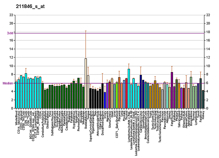Viewport: 219px width, 158px height.
Task: Click the purple 3xM threshold label
Action: click(x=10, y=33)
